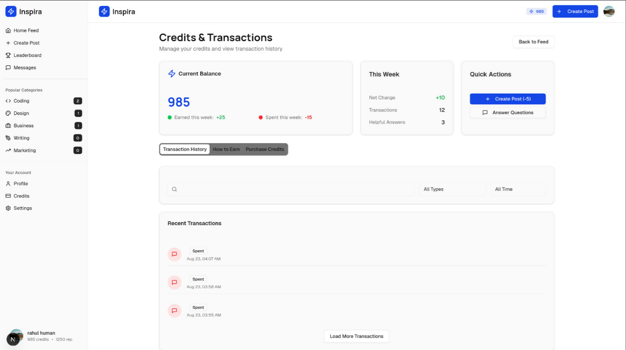
Task: Click the Create Post (-5) button
Action: (x=508, y=99)
